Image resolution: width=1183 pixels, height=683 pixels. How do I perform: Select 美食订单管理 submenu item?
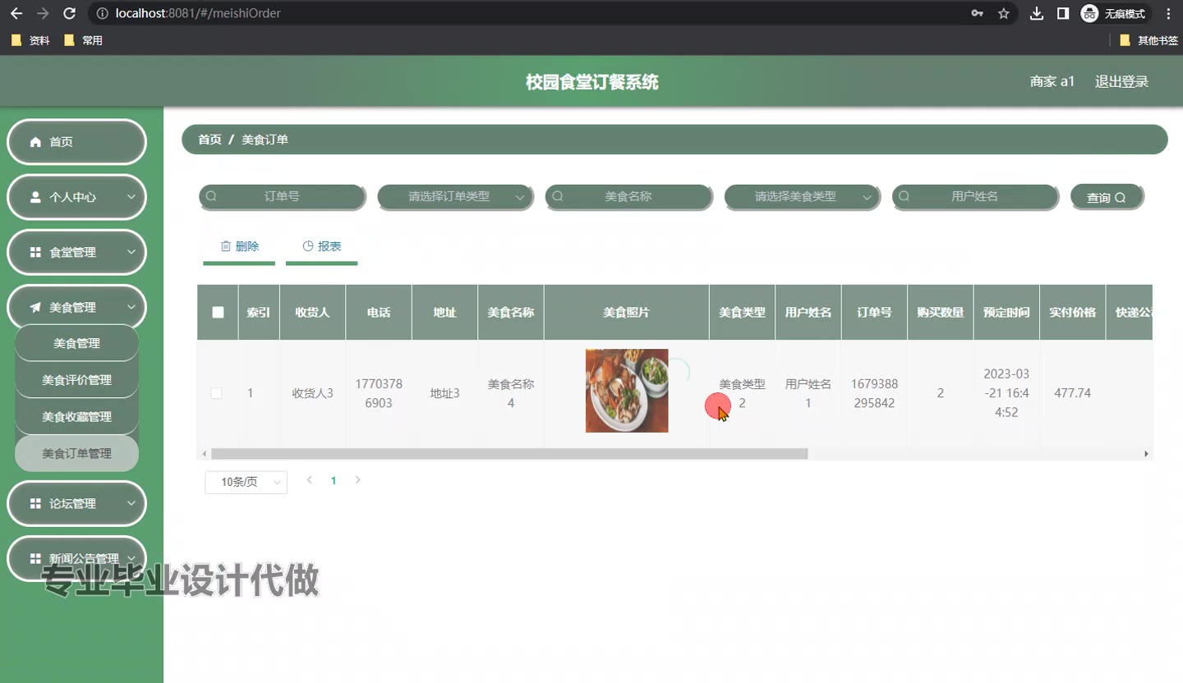[x=76, y=453]
